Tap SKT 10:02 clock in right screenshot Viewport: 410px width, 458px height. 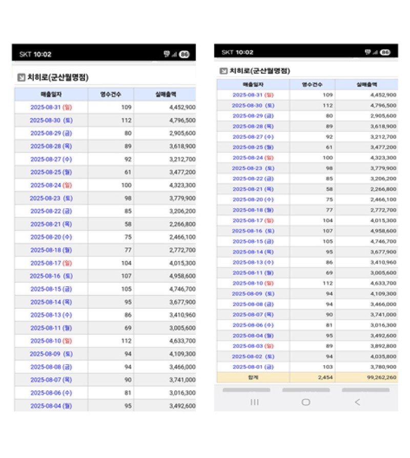237,52
